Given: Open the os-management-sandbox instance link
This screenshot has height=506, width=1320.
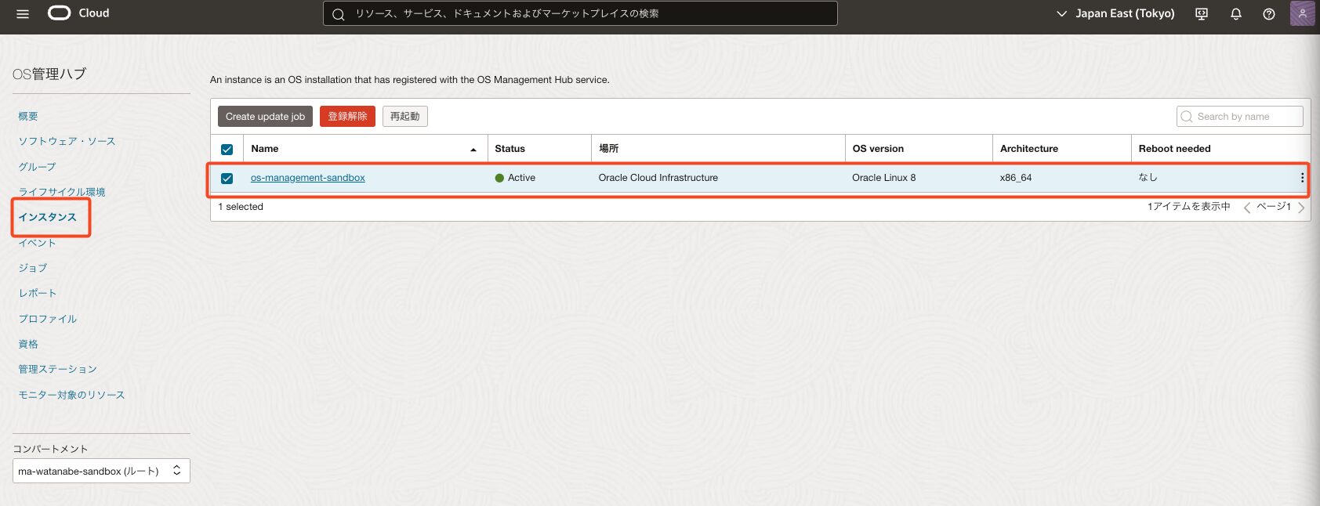Looking at the screenshot, I should (308, 178).
